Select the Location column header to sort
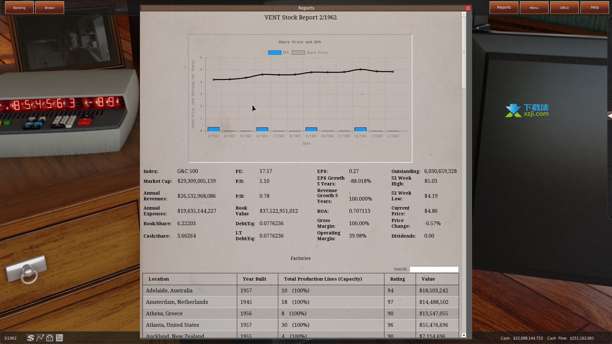Viewport: 612px width, 344px height. point(159,278)
